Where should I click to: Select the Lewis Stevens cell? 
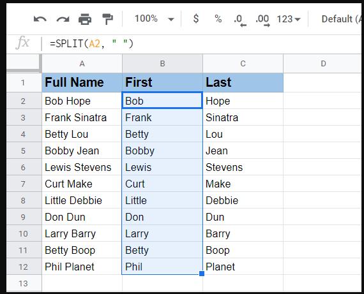tap(82, 167)
